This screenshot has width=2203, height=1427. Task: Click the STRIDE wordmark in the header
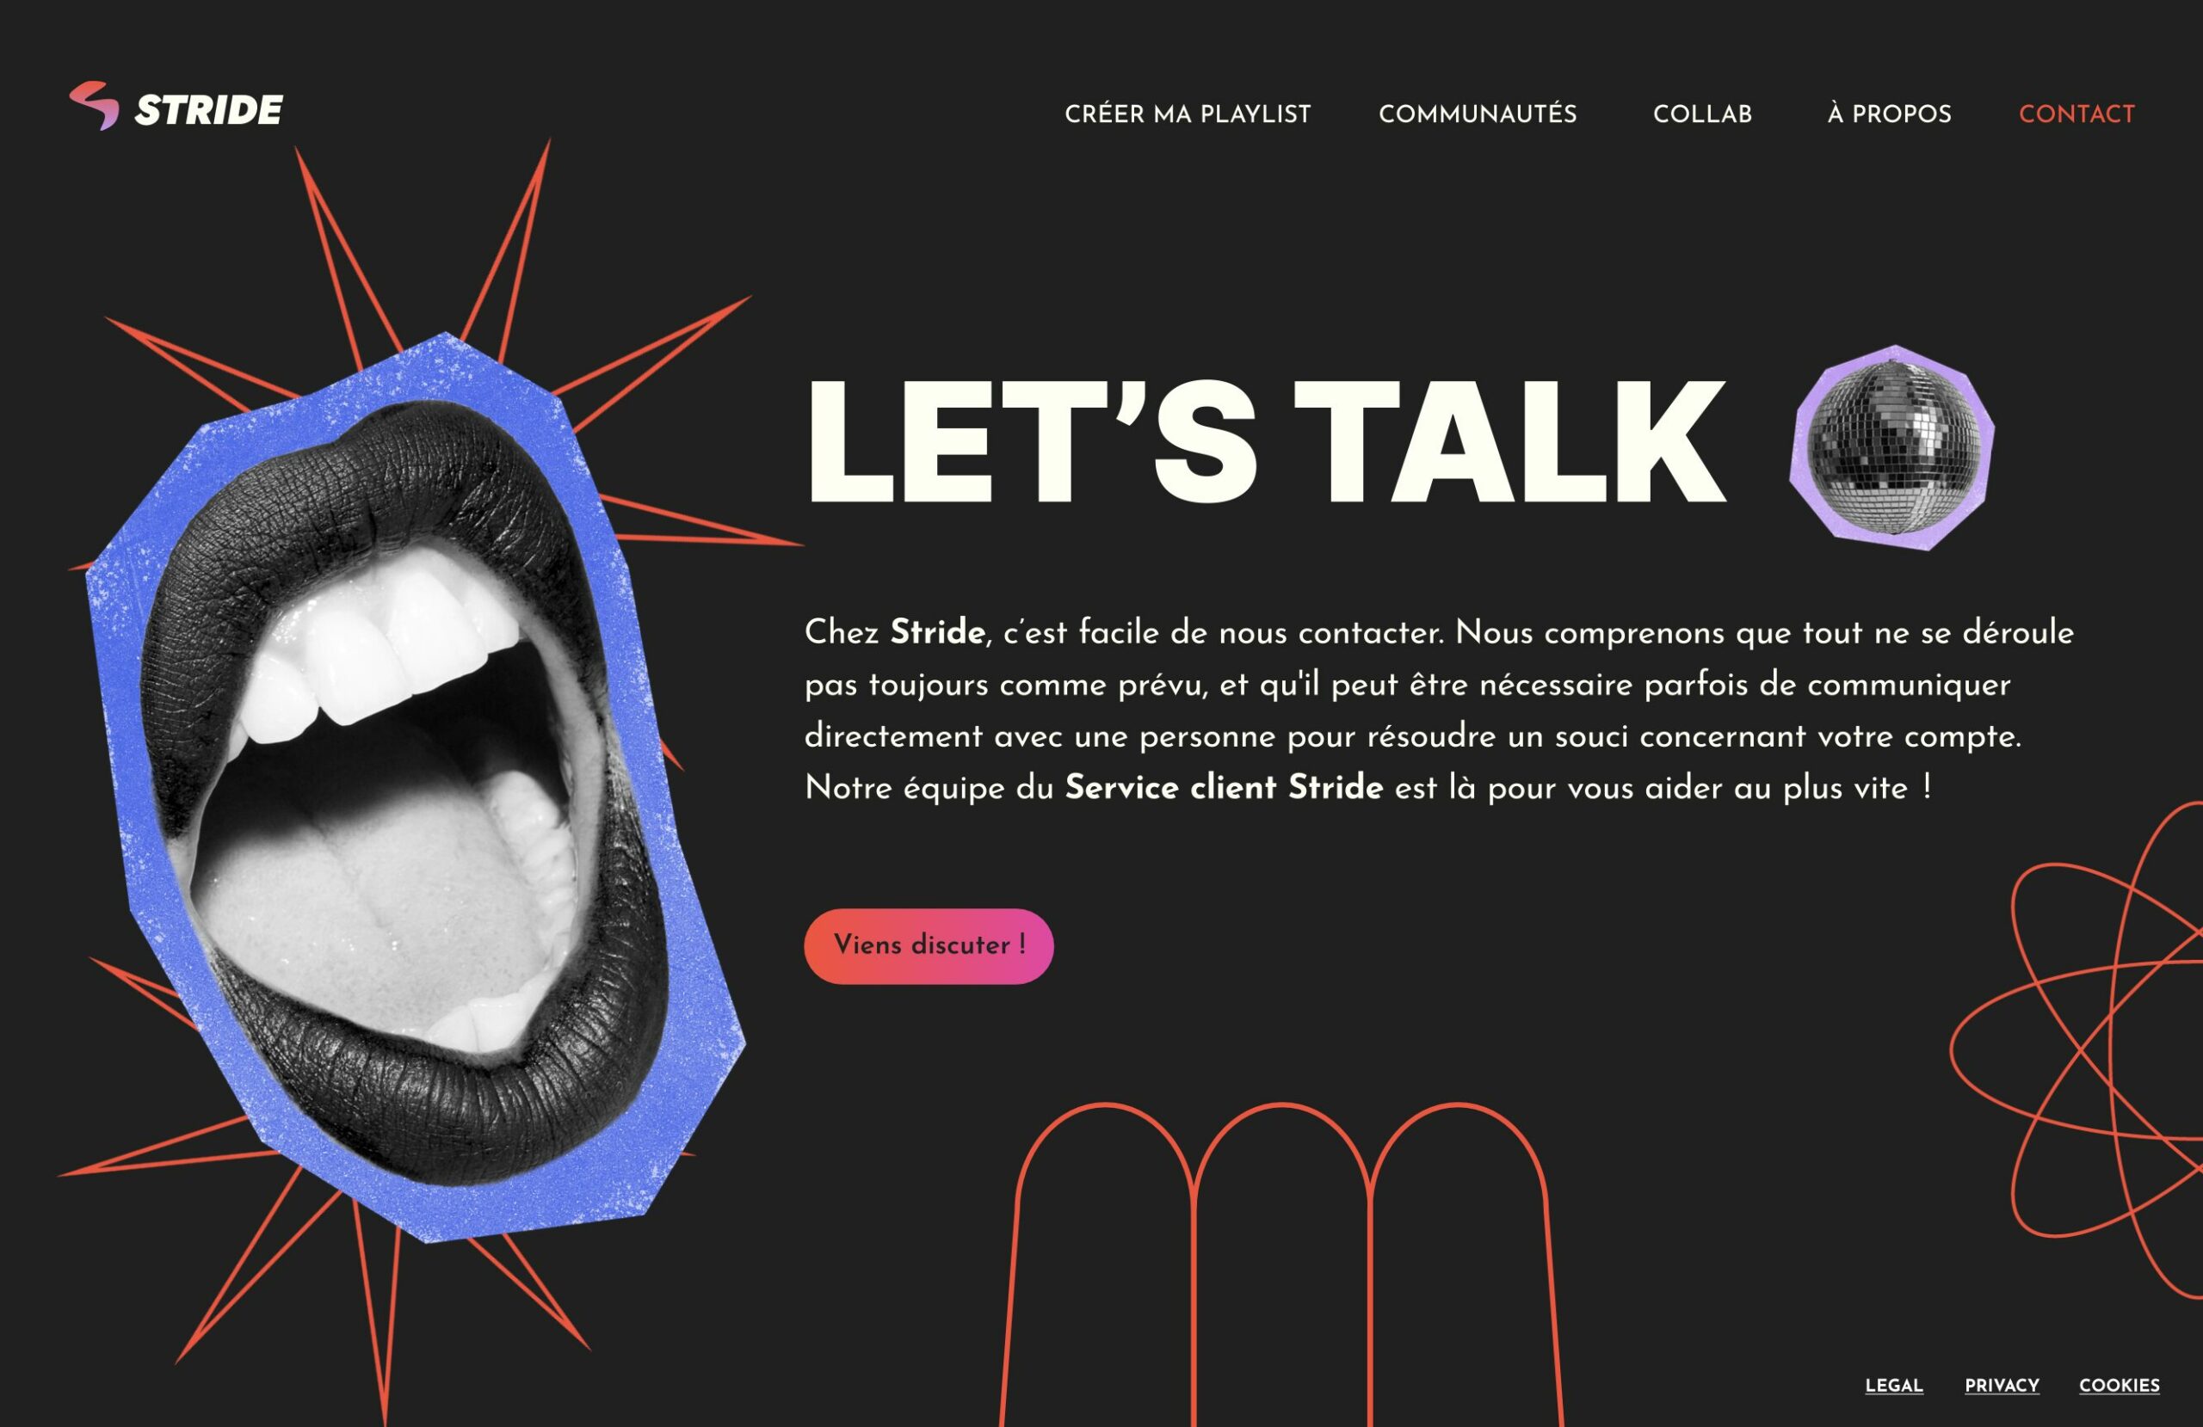[x=208, y=110]
